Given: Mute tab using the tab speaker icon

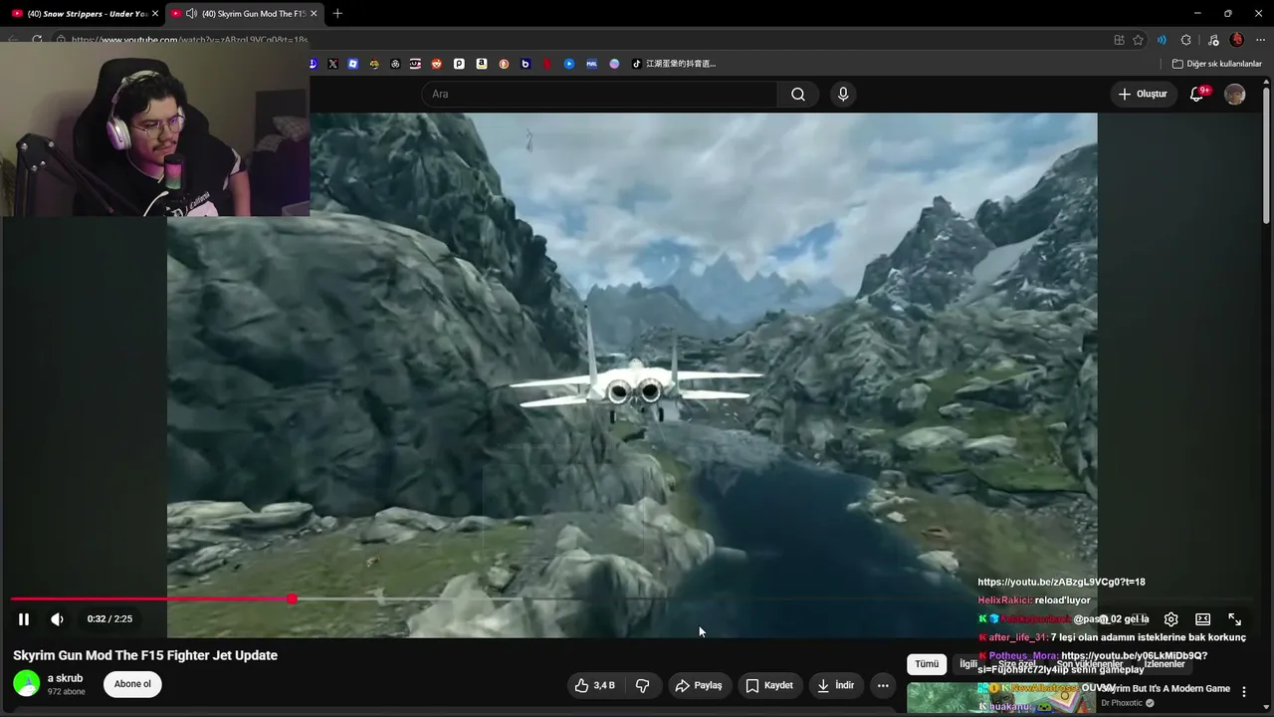Looking at the screenshot, I should (x=190, y=14).
